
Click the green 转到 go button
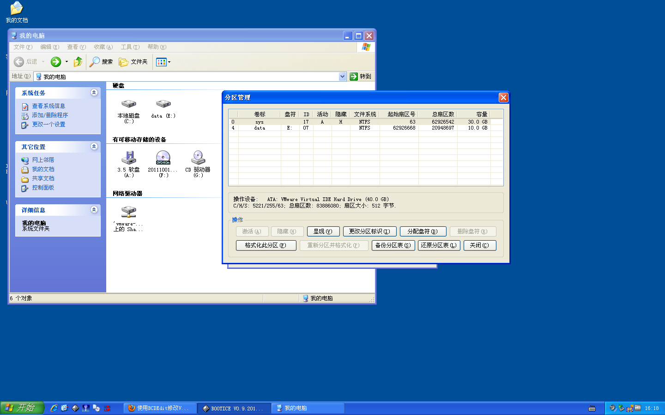(361, 77)
